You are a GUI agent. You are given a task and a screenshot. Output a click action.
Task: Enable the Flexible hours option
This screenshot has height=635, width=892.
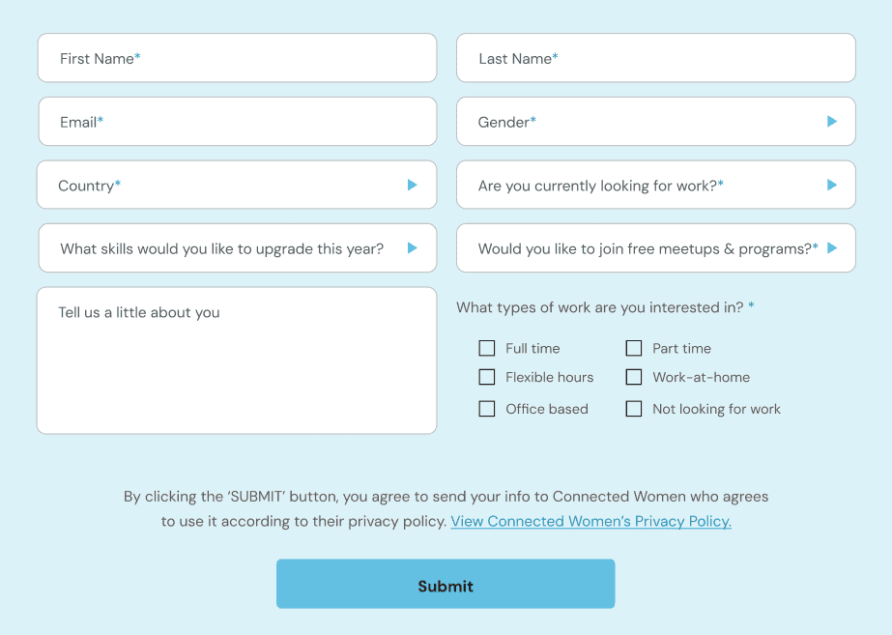[487, 377]
